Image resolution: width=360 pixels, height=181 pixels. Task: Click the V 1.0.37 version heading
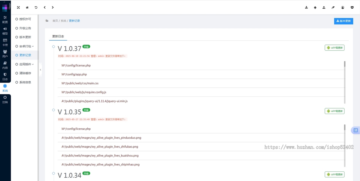click(x=70, y=49)
